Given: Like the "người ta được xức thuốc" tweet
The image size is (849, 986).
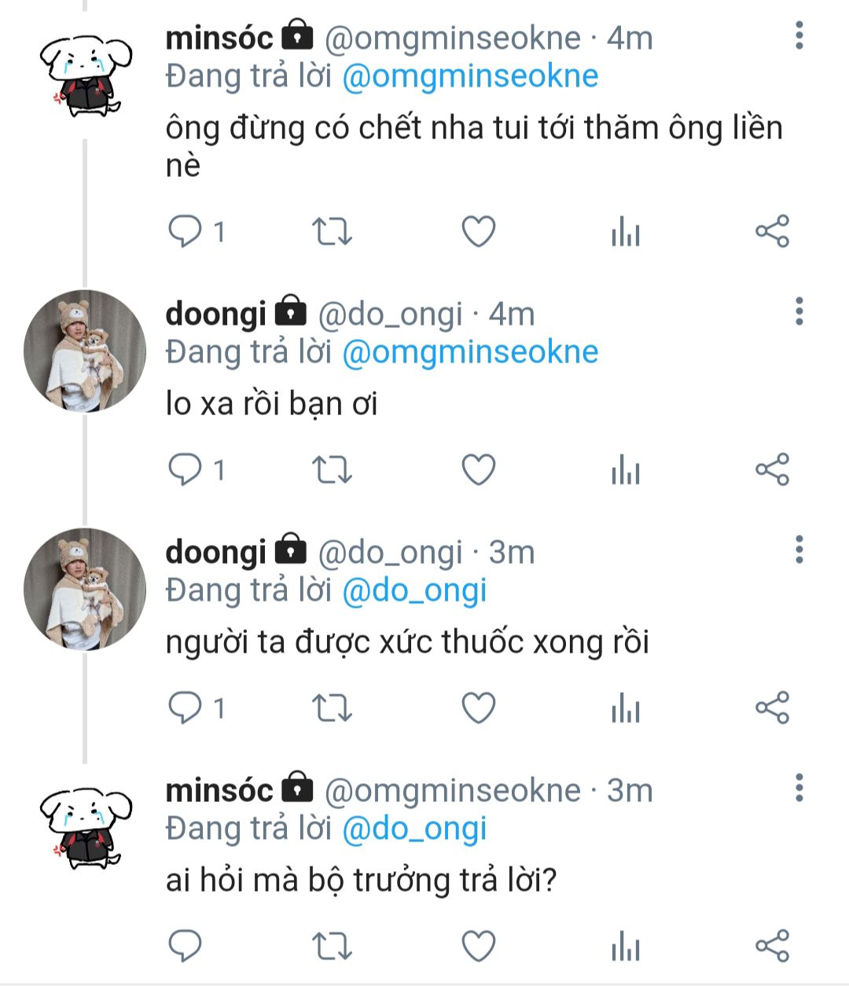Looking at the screenshot, I should click(x=478, y=708).
